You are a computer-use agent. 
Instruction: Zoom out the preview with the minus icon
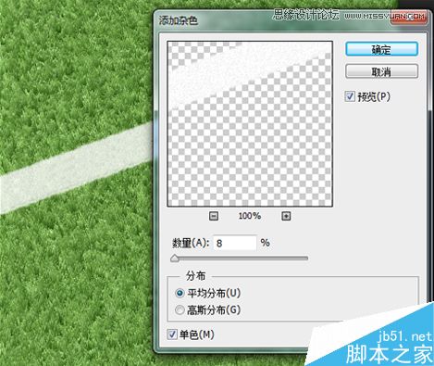tap(214, 216)
